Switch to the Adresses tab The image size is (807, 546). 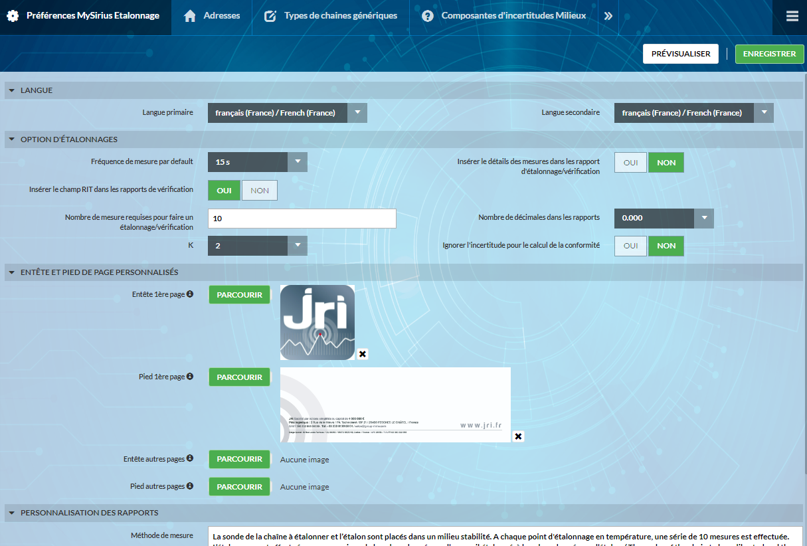point(213,16)
